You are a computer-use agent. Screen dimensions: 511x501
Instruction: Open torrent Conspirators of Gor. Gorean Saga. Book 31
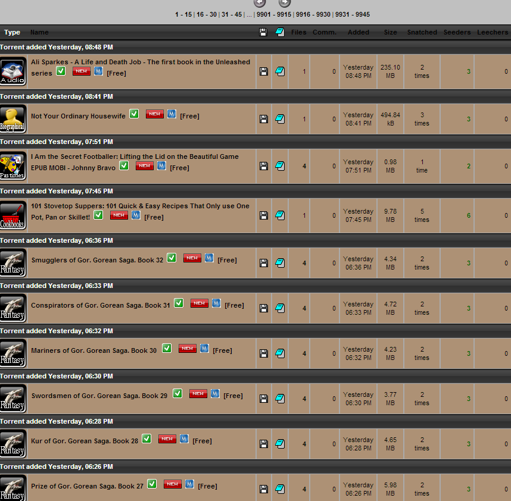(101, 305)
